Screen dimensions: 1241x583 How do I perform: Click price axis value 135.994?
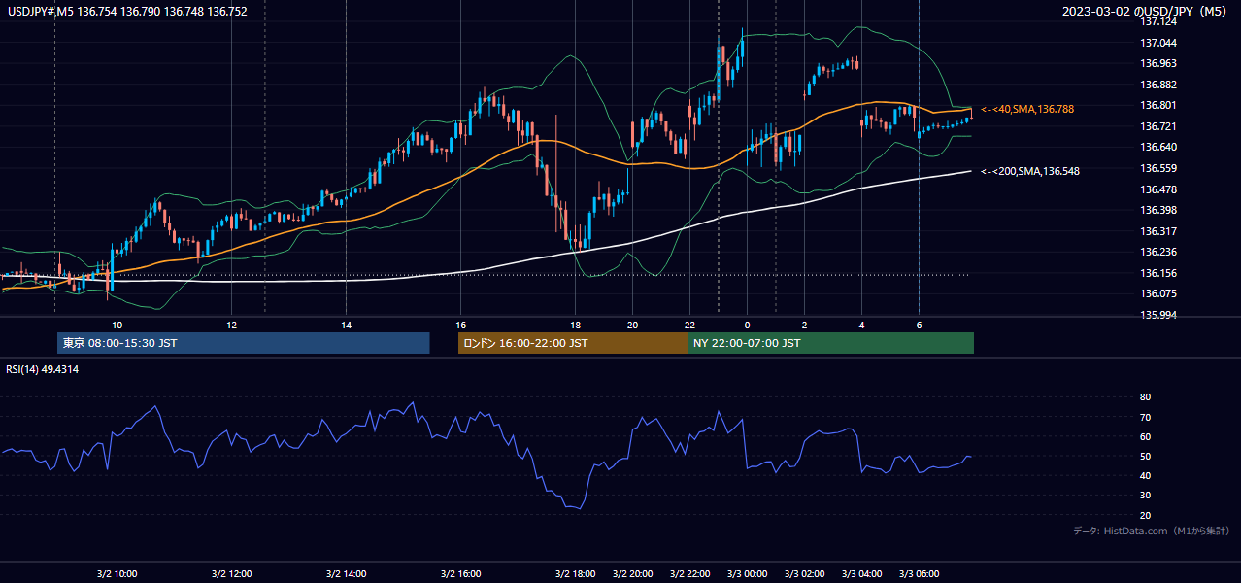1158,315
